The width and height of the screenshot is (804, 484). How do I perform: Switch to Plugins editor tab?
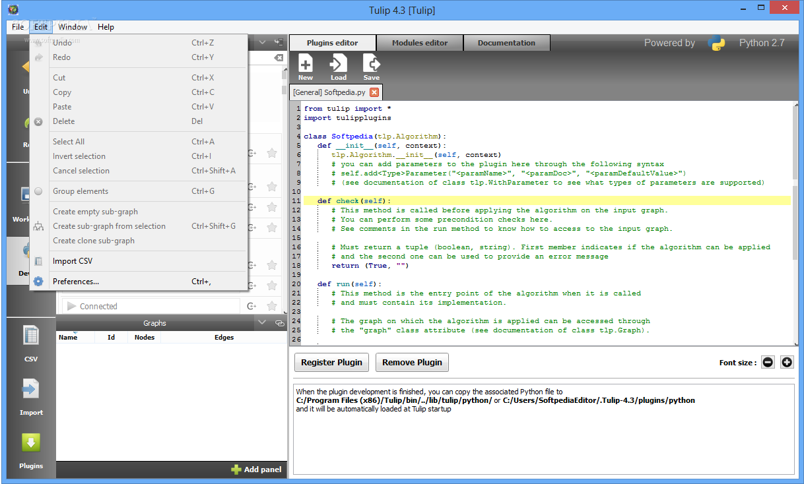click(333, 43)
